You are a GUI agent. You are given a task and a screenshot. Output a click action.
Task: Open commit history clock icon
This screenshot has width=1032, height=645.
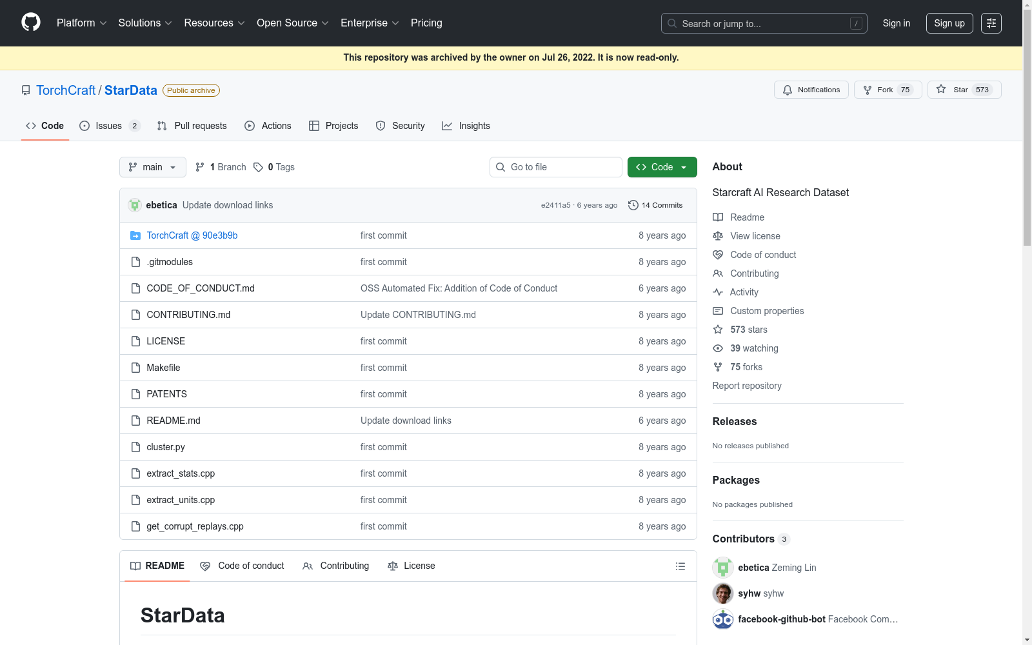pyautogui.click(x=633, y=205)
